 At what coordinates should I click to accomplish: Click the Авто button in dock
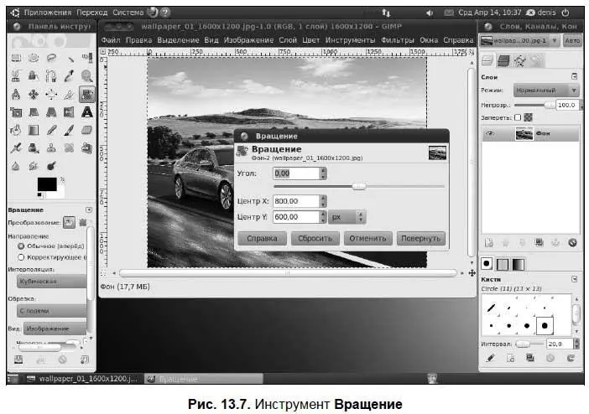(x=572, y=40)
